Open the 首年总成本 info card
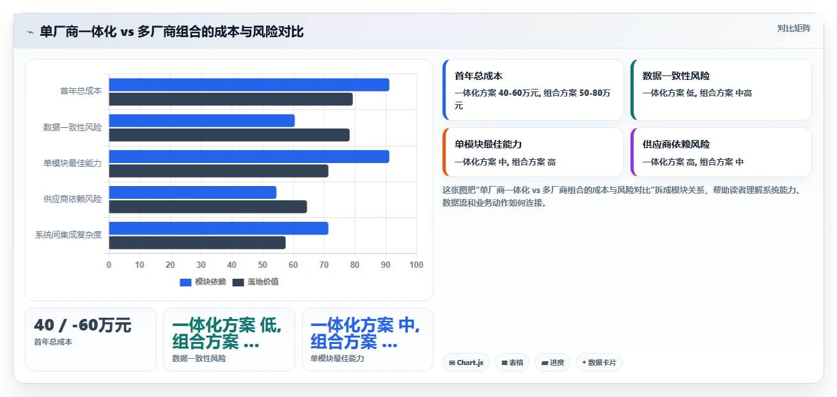 [x=533, y=90]
